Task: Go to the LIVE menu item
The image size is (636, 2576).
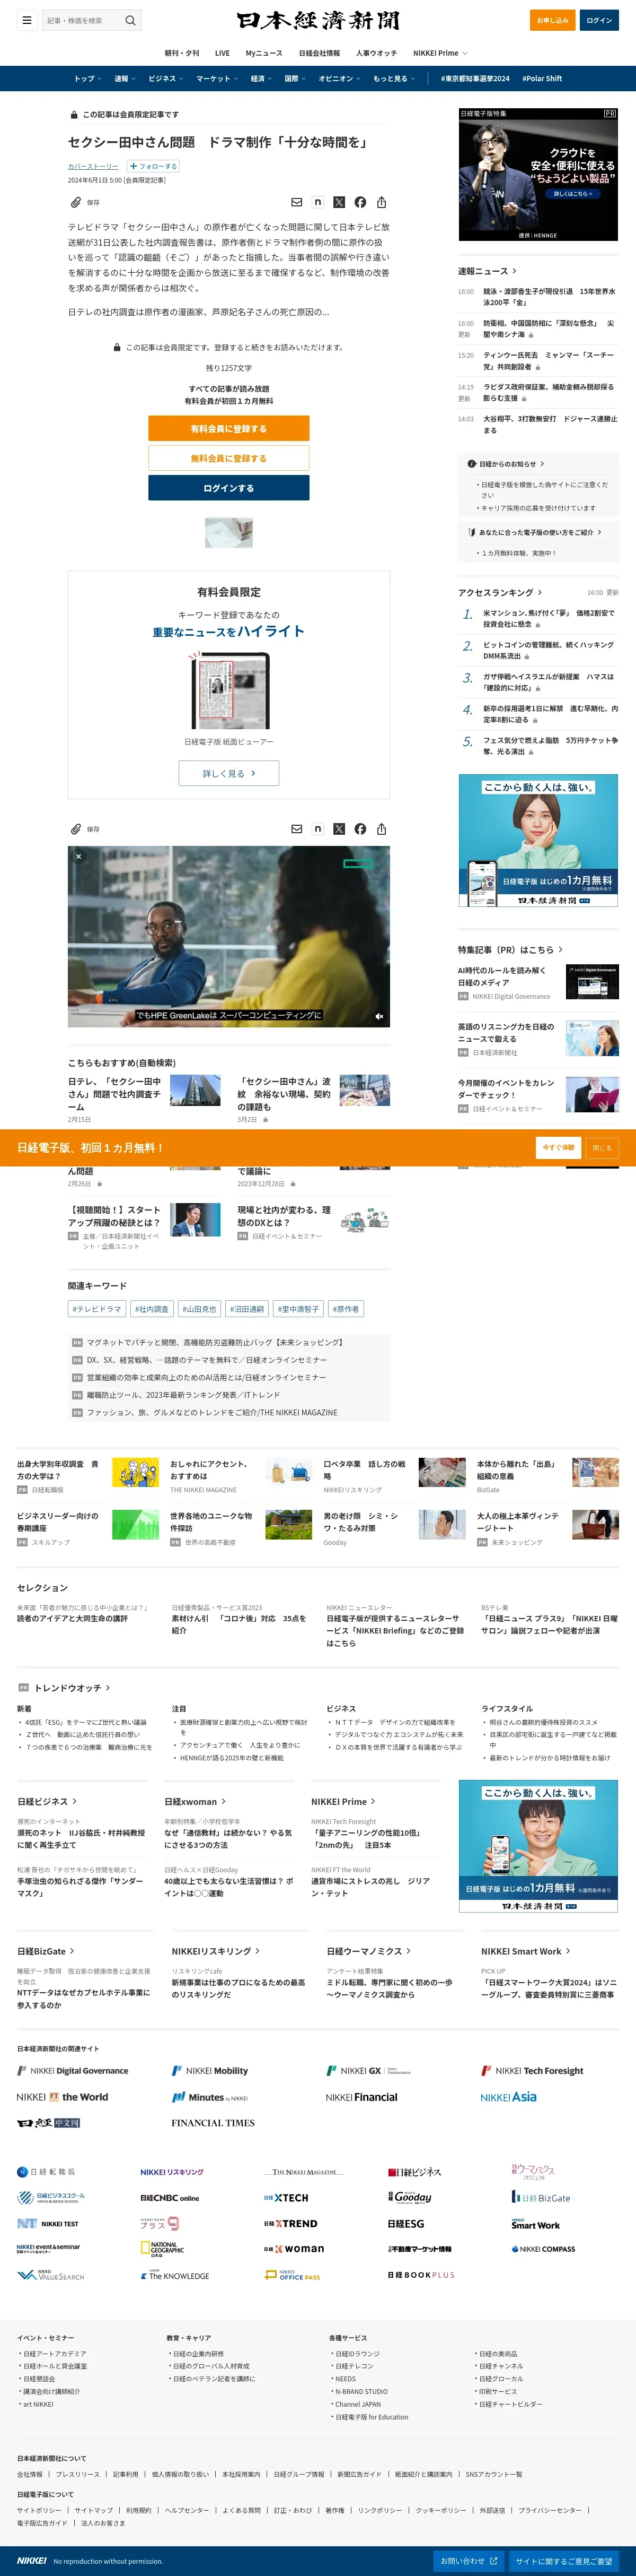Action: tap(223, 53)
